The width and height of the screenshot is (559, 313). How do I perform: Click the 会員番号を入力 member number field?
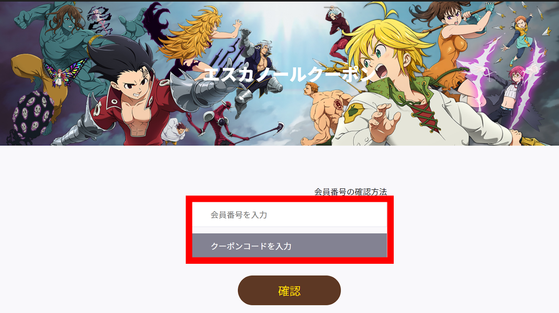pyautogui.click(x=290, y=215)
